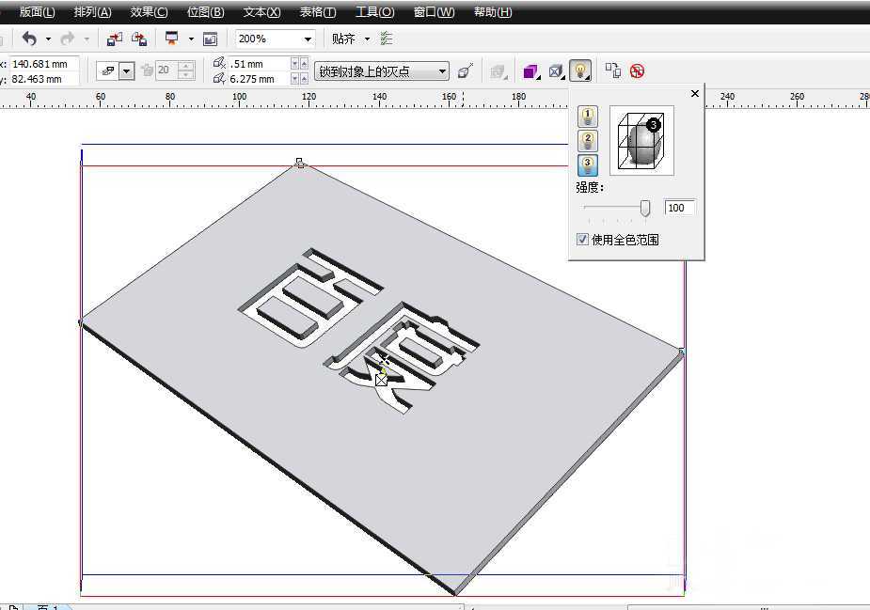Toggle light source number 2
This screenshot has height=610, width=870.
(587, 140)
